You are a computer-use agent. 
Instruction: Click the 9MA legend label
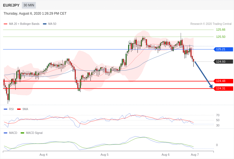25,109
